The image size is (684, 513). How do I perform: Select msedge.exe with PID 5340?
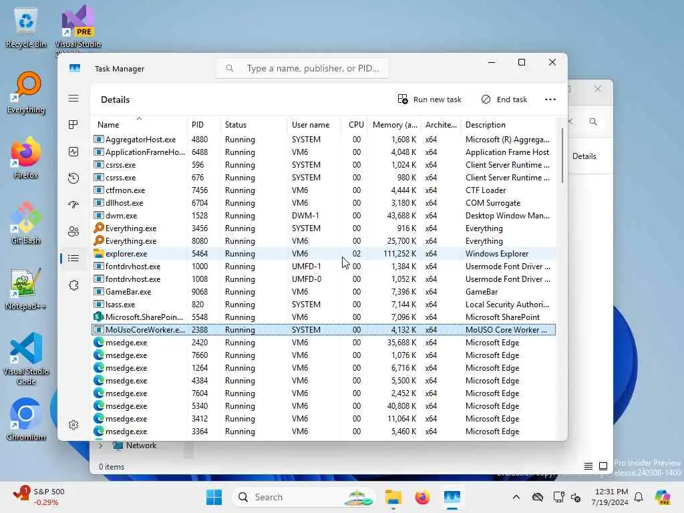pos(324,406)
